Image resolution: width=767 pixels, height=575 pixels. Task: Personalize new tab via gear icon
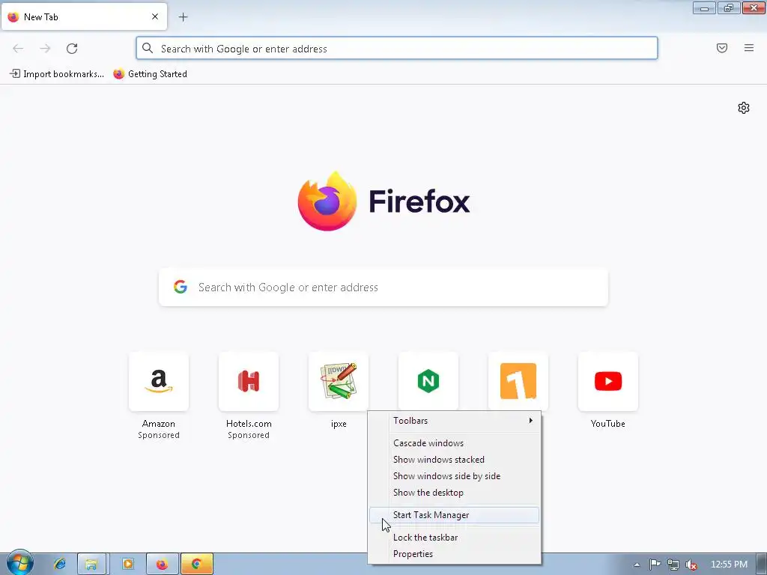pyautogui.click(x=744, y=108)
